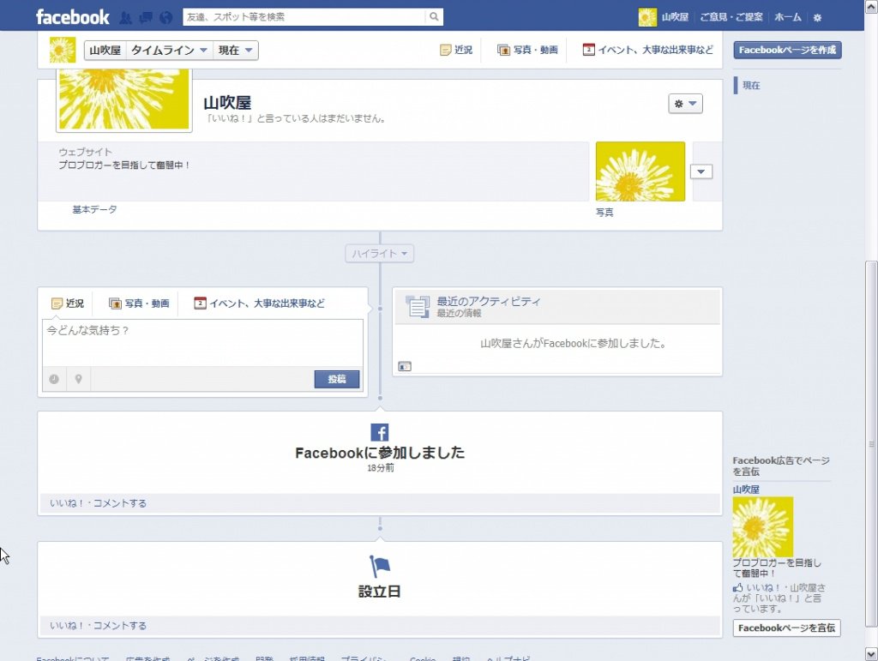Open the page gear dropdown near 山吹屋

[x=685, y=104]
